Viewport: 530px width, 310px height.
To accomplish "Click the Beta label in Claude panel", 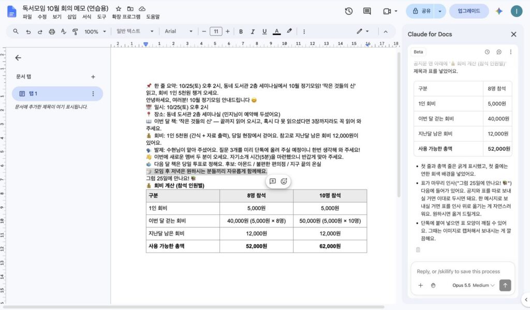I will click(x=418, y=52).
